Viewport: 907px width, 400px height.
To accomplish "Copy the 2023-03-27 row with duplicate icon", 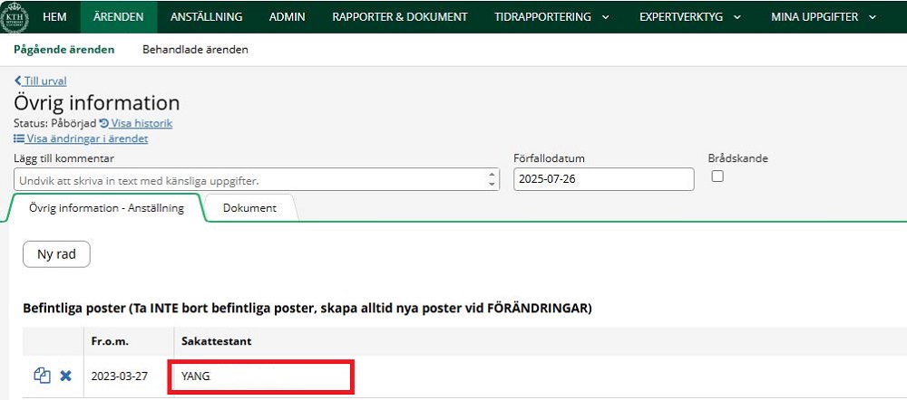I will coord(43,376).
